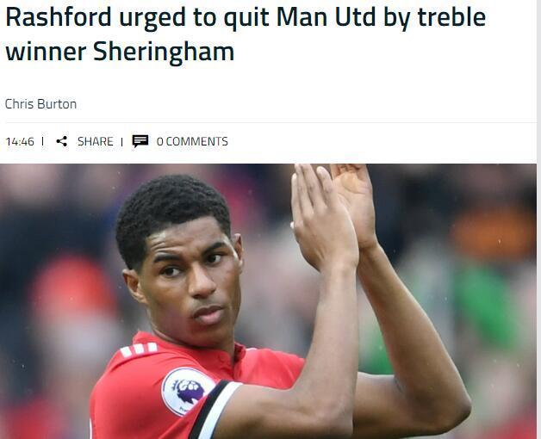
Task: Click the word Rashford in the headline
Action: [59, 17]
